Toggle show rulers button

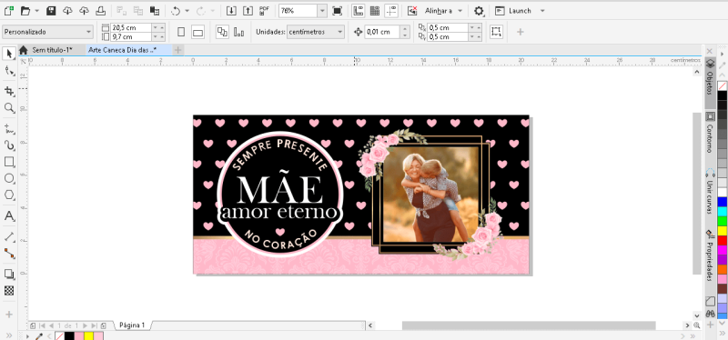[358, 10]
